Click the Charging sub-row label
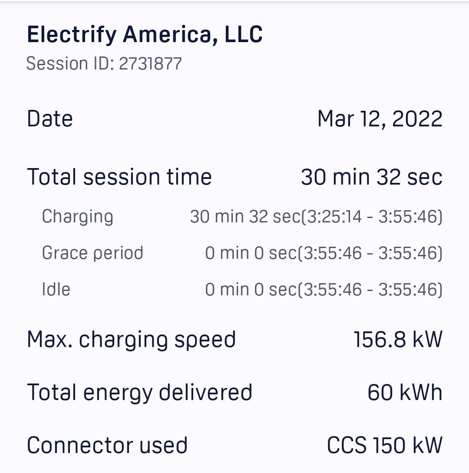 (x=77, y=217)
